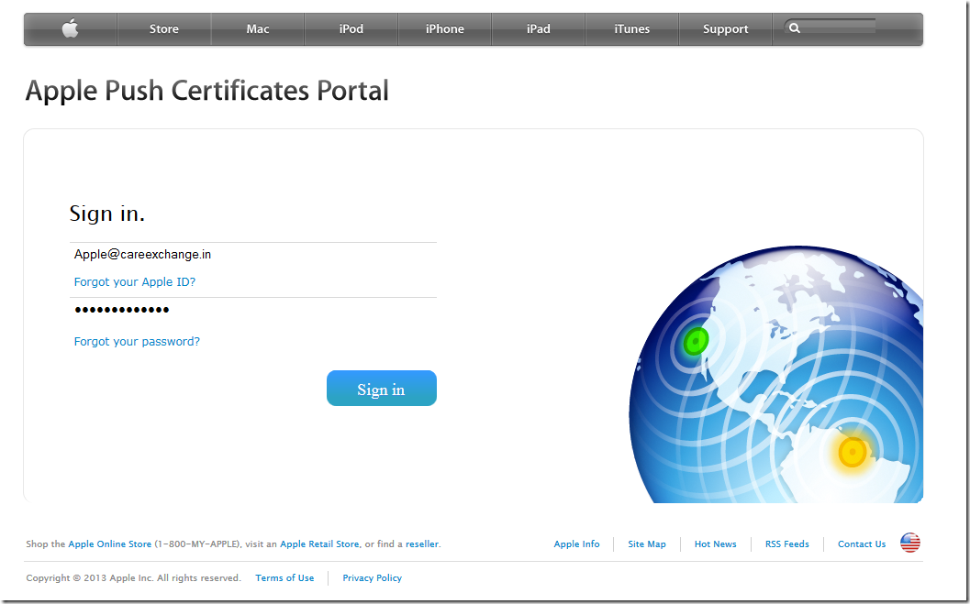Viewport: 970px width, 604px height.
Task: Focus the search field in the top bar
Action: [831, 27]
